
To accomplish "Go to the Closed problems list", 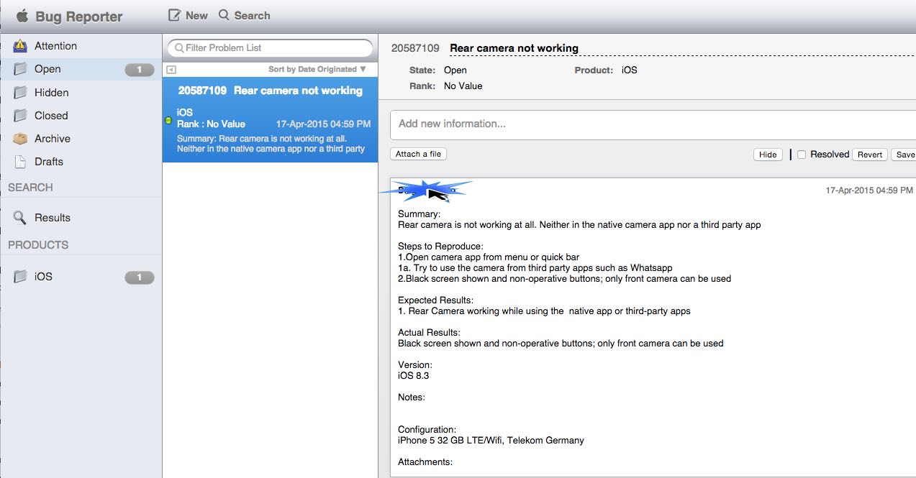I will click(81, 116).
